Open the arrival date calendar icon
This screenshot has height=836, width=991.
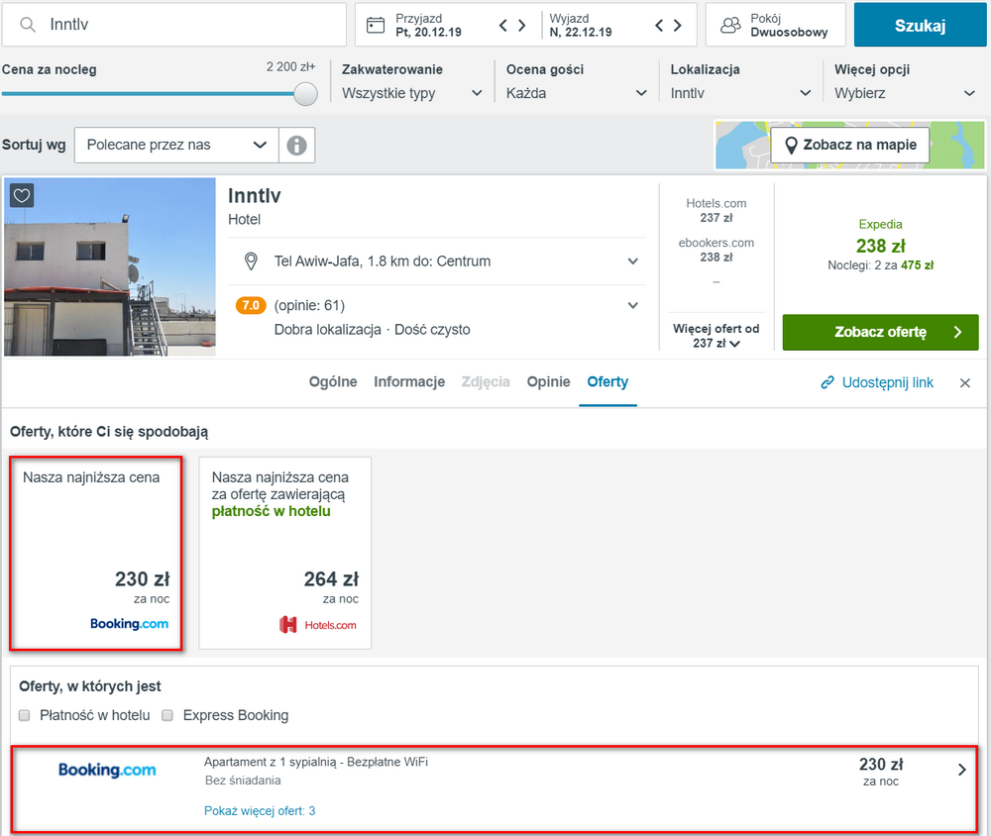(x=376, y=26)
